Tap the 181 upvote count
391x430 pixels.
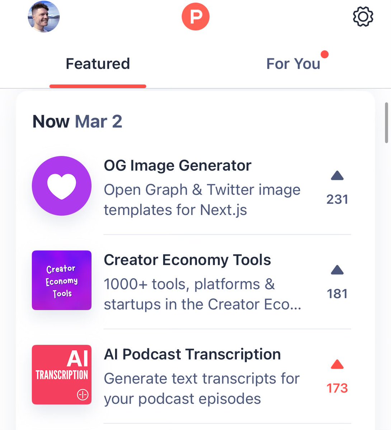(337, 294)
